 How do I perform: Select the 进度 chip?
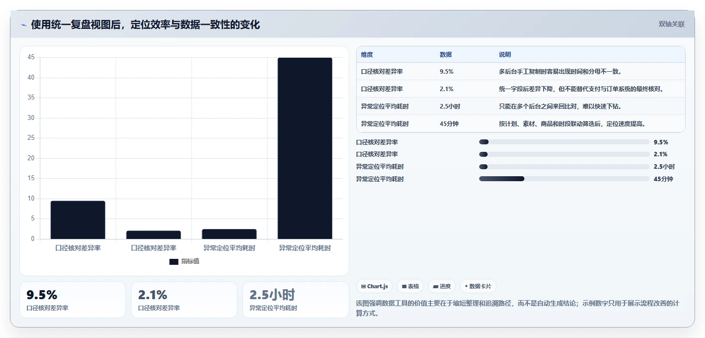pyautogui.click(x=442, y=286)
